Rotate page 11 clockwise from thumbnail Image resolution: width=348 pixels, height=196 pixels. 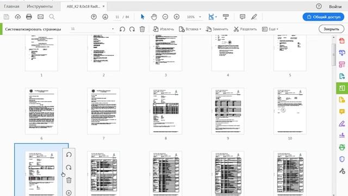point(69,167)
